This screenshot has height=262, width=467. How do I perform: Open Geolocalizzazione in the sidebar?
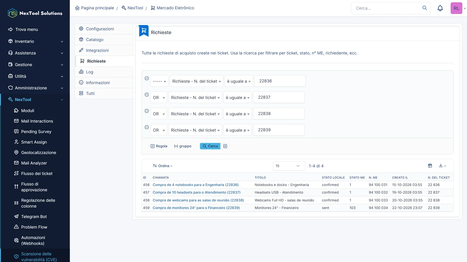(39, 153)
